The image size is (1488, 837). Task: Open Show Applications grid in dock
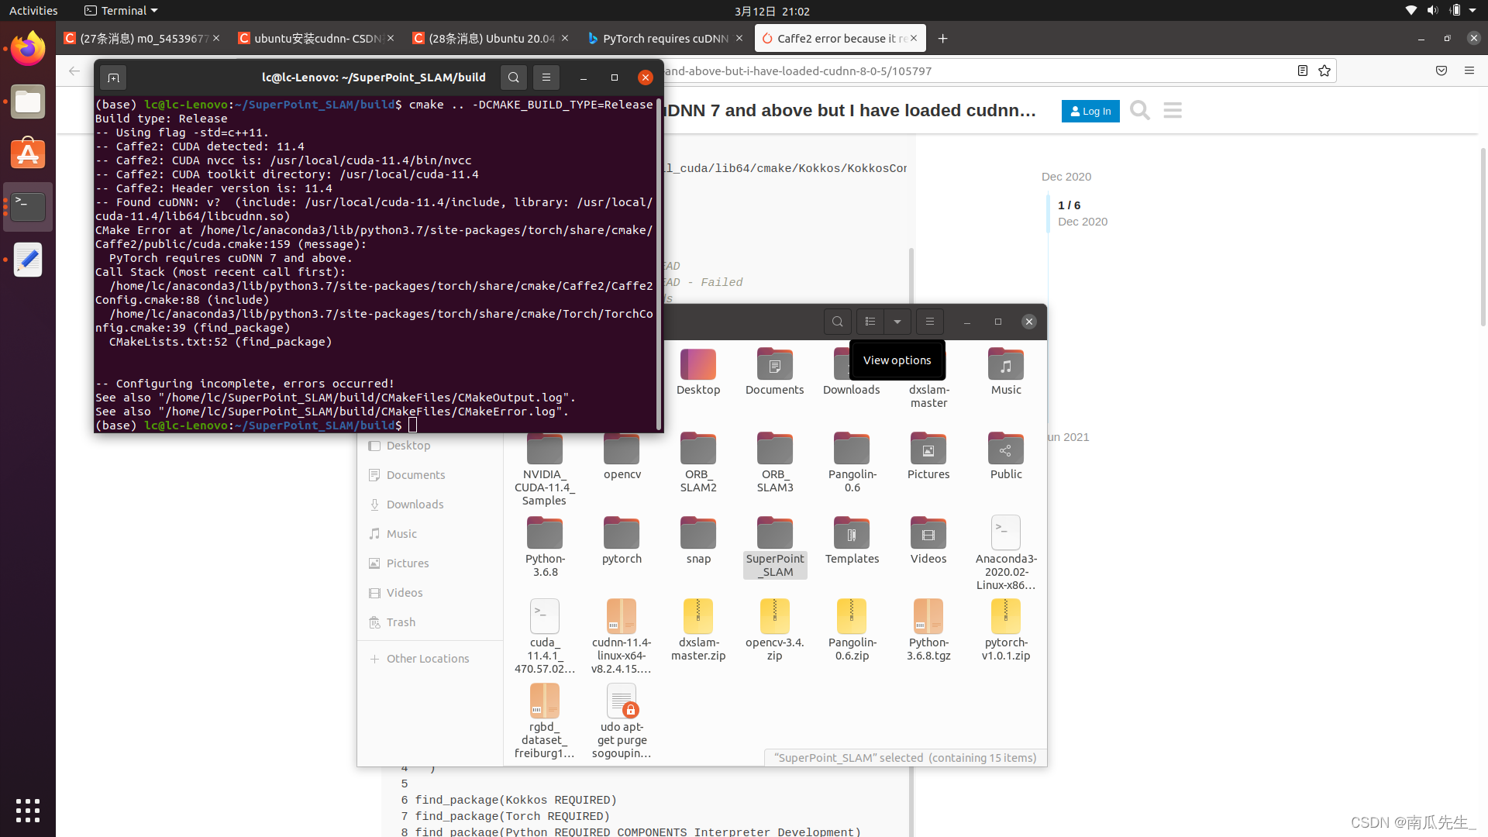tap(28, 810)
